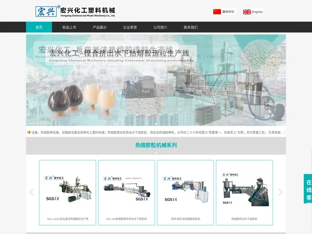312x234 pixels.
Task: Click the main banner image
Action: [156, 80]
